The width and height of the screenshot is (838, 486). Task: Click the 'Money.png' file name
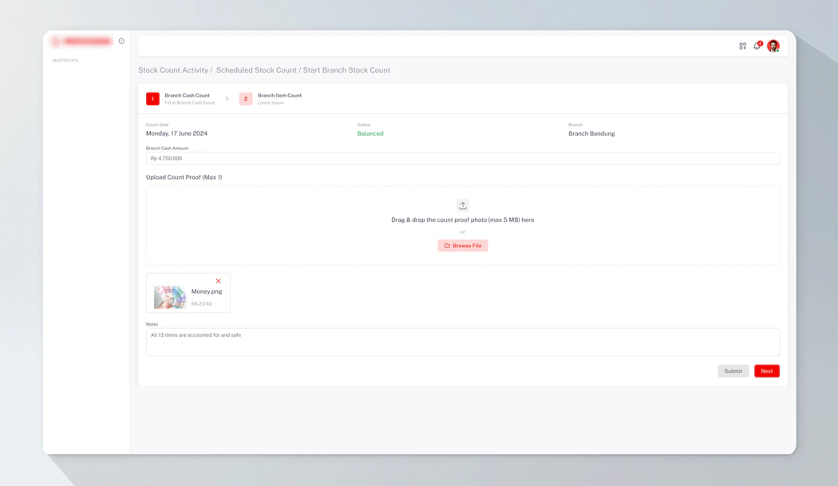click(207, 291)
